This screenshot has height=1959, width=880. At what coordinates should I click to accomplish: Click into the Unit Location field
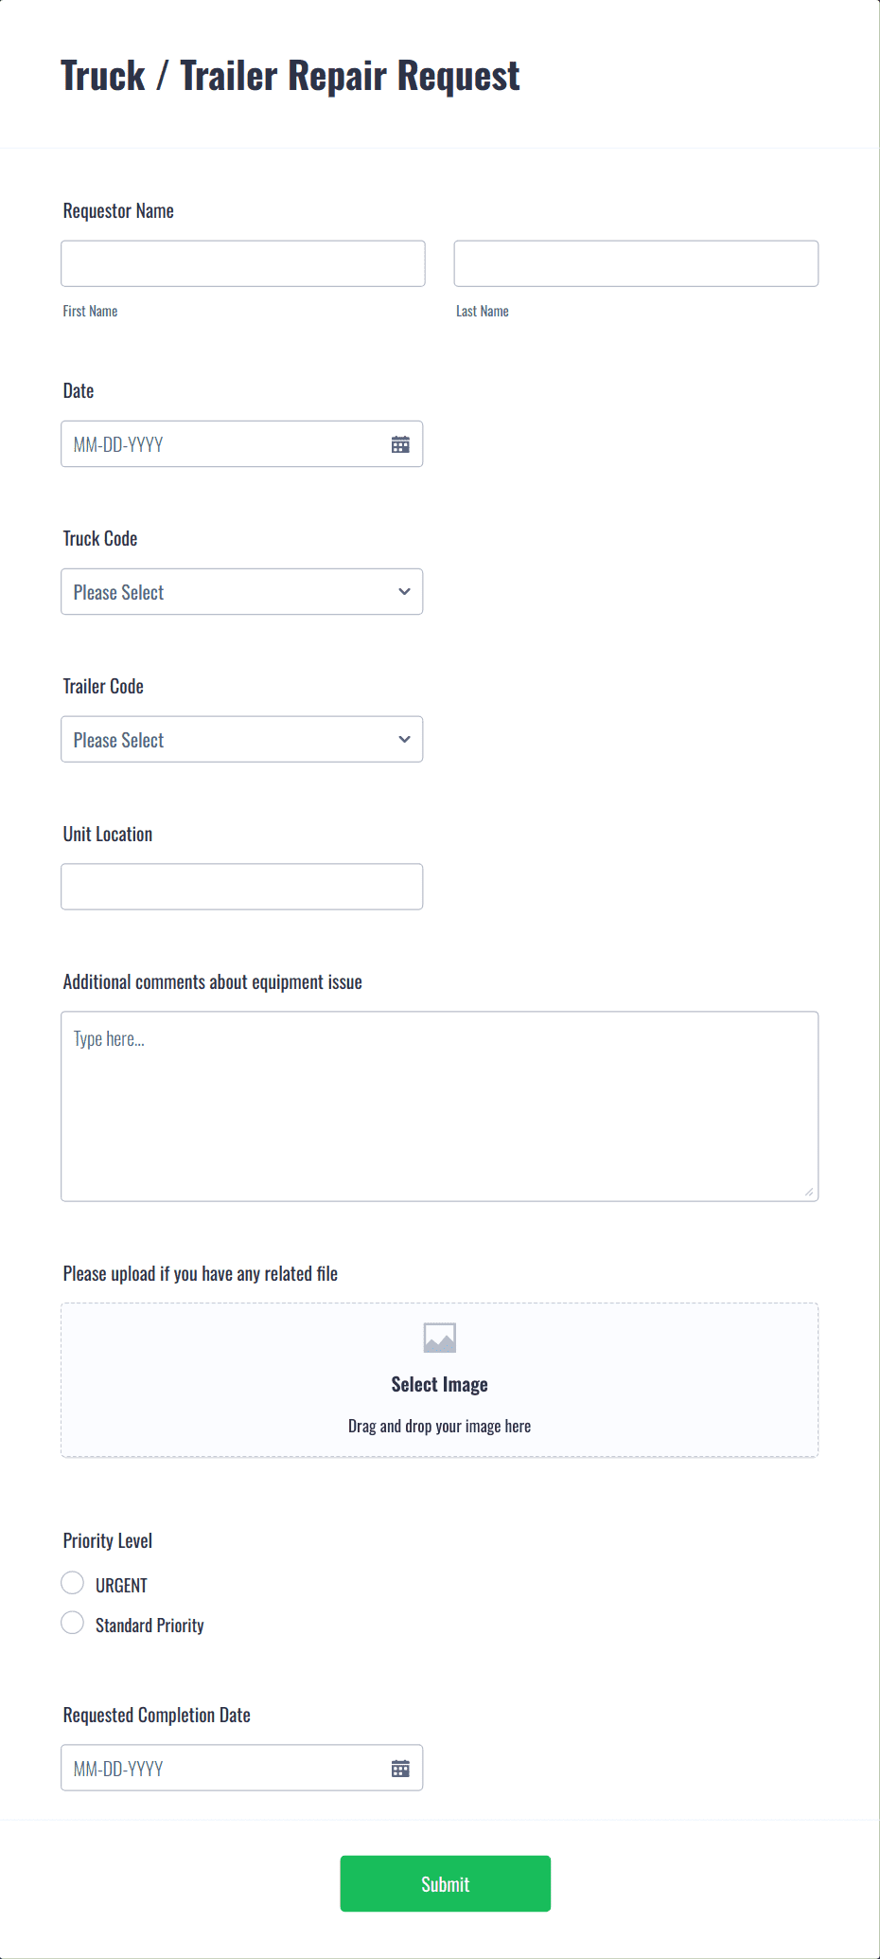point(242,888)
